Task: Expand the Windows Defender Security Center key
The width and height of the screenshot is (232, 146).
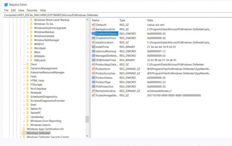Action: tap(20, 137)
